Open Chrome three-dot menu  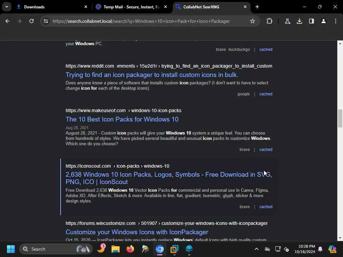pyautogui.click(x=336, y=21)
